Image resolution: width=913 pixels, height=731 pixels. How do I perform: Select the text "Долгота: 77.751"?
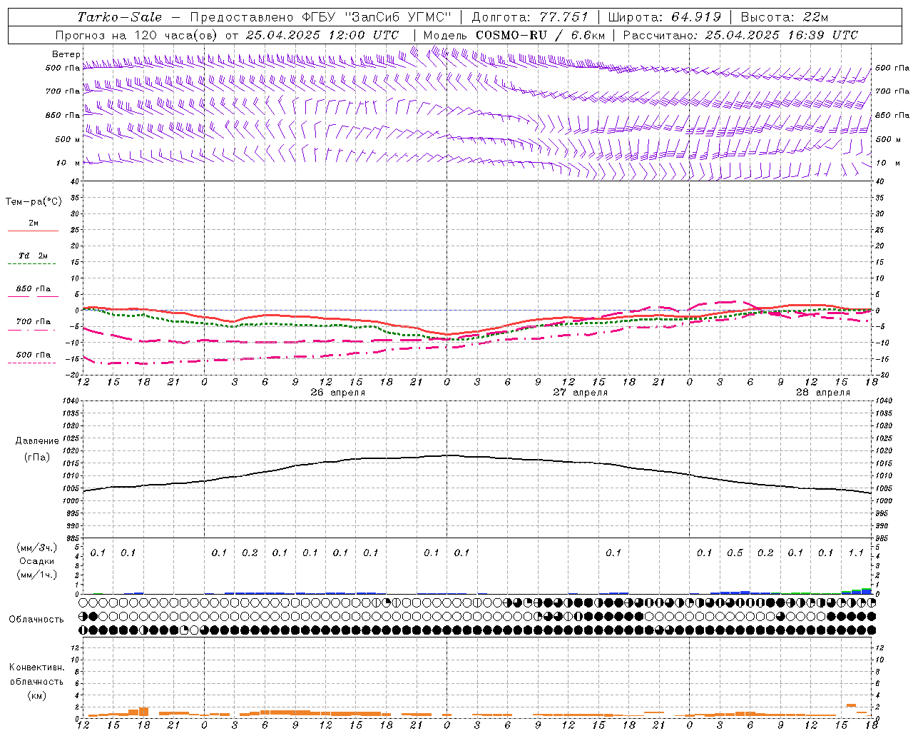[x=530, y=17]
